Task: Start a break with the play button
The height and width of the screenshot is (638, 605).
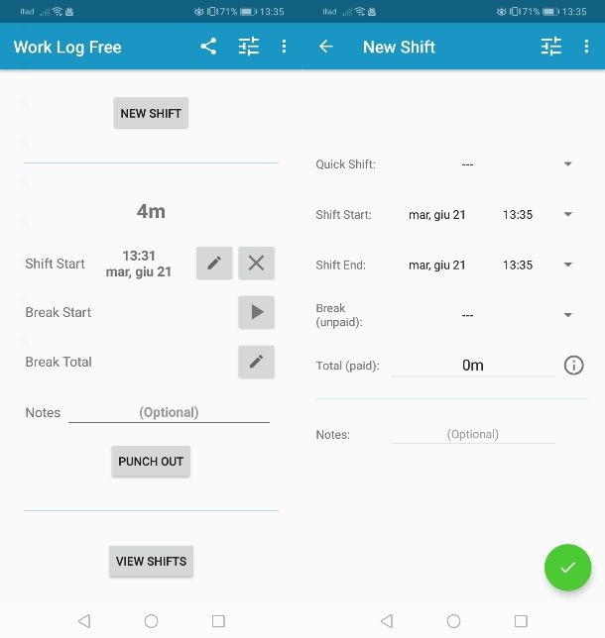Action: click(x=256, y=312)
